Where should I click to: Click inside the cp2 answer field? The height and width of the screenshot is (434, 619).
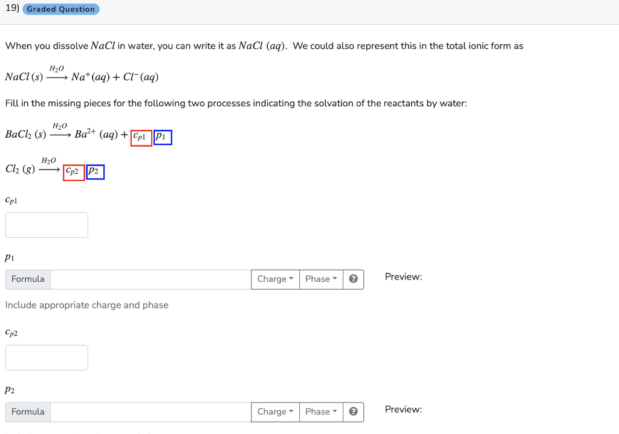tap(47, 357)
